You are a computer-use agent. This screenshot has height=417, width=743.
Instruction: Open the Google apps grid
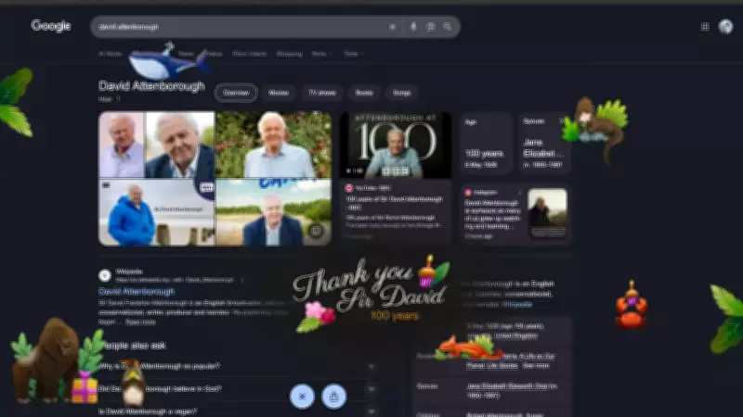tap(705, 27)
